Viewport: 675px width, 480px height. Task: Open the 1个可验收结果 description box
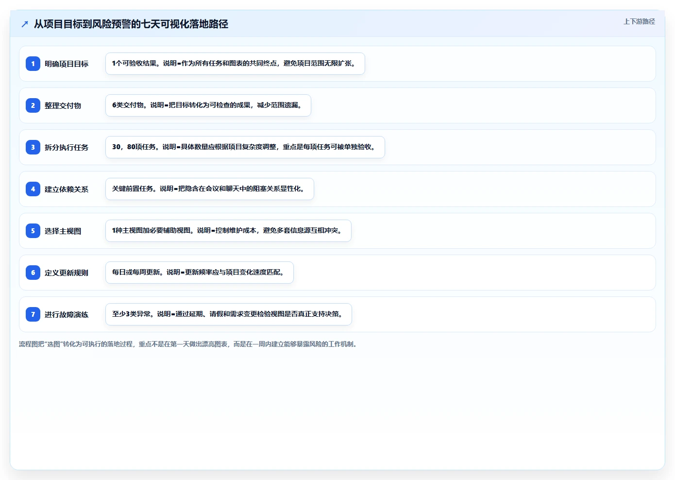[235, 64]
